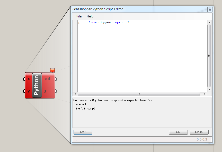The image size is (222, 152).
Task: Confirm the script with the OK button
Action: pos(178,132)
